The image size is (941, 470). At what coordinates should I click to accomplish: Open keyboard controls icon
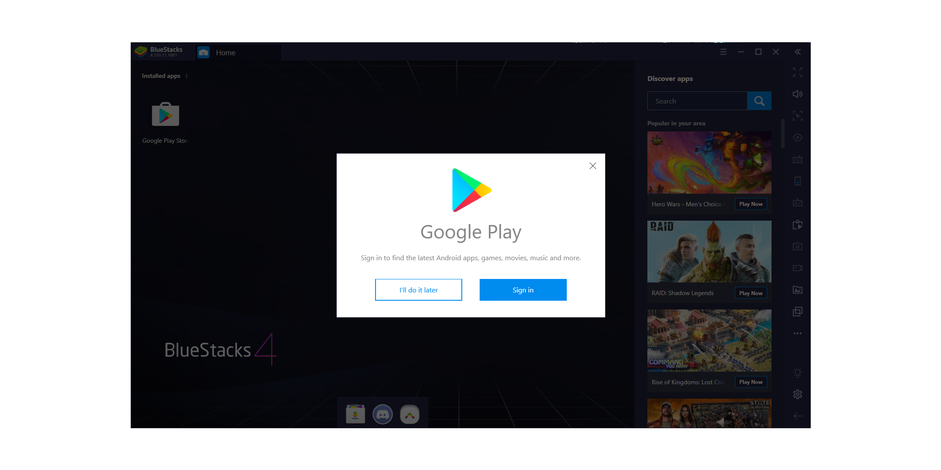click(797, 159)
